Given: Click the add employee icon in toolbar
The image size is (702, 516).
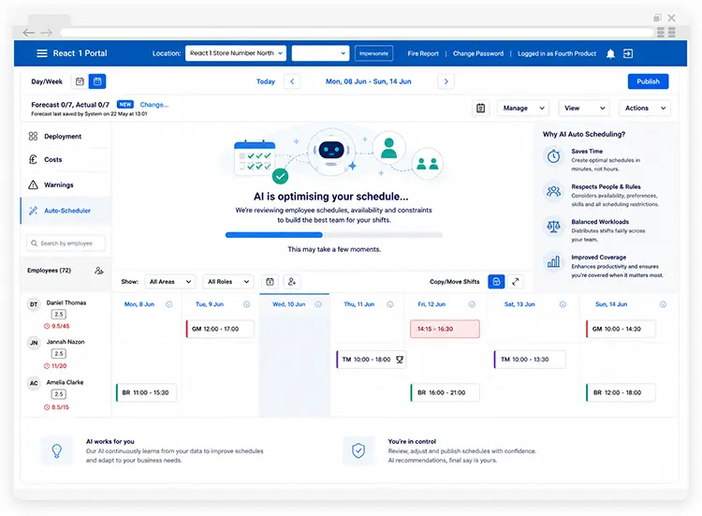Looking at the screenshot, I should tap(292, 282).
